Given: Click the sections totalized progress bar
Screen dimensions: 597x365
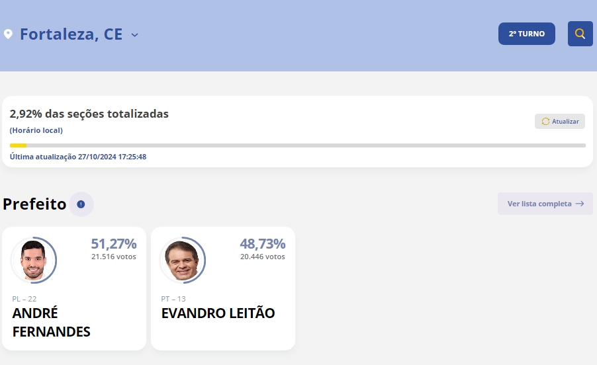Looking at the screenshot, I should click(297, 145).
